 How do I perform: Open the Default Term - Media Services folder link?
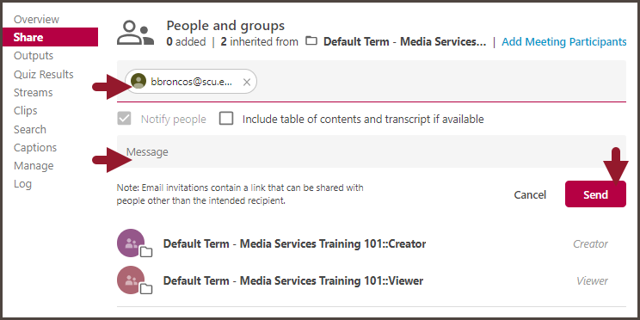(404, 41)
